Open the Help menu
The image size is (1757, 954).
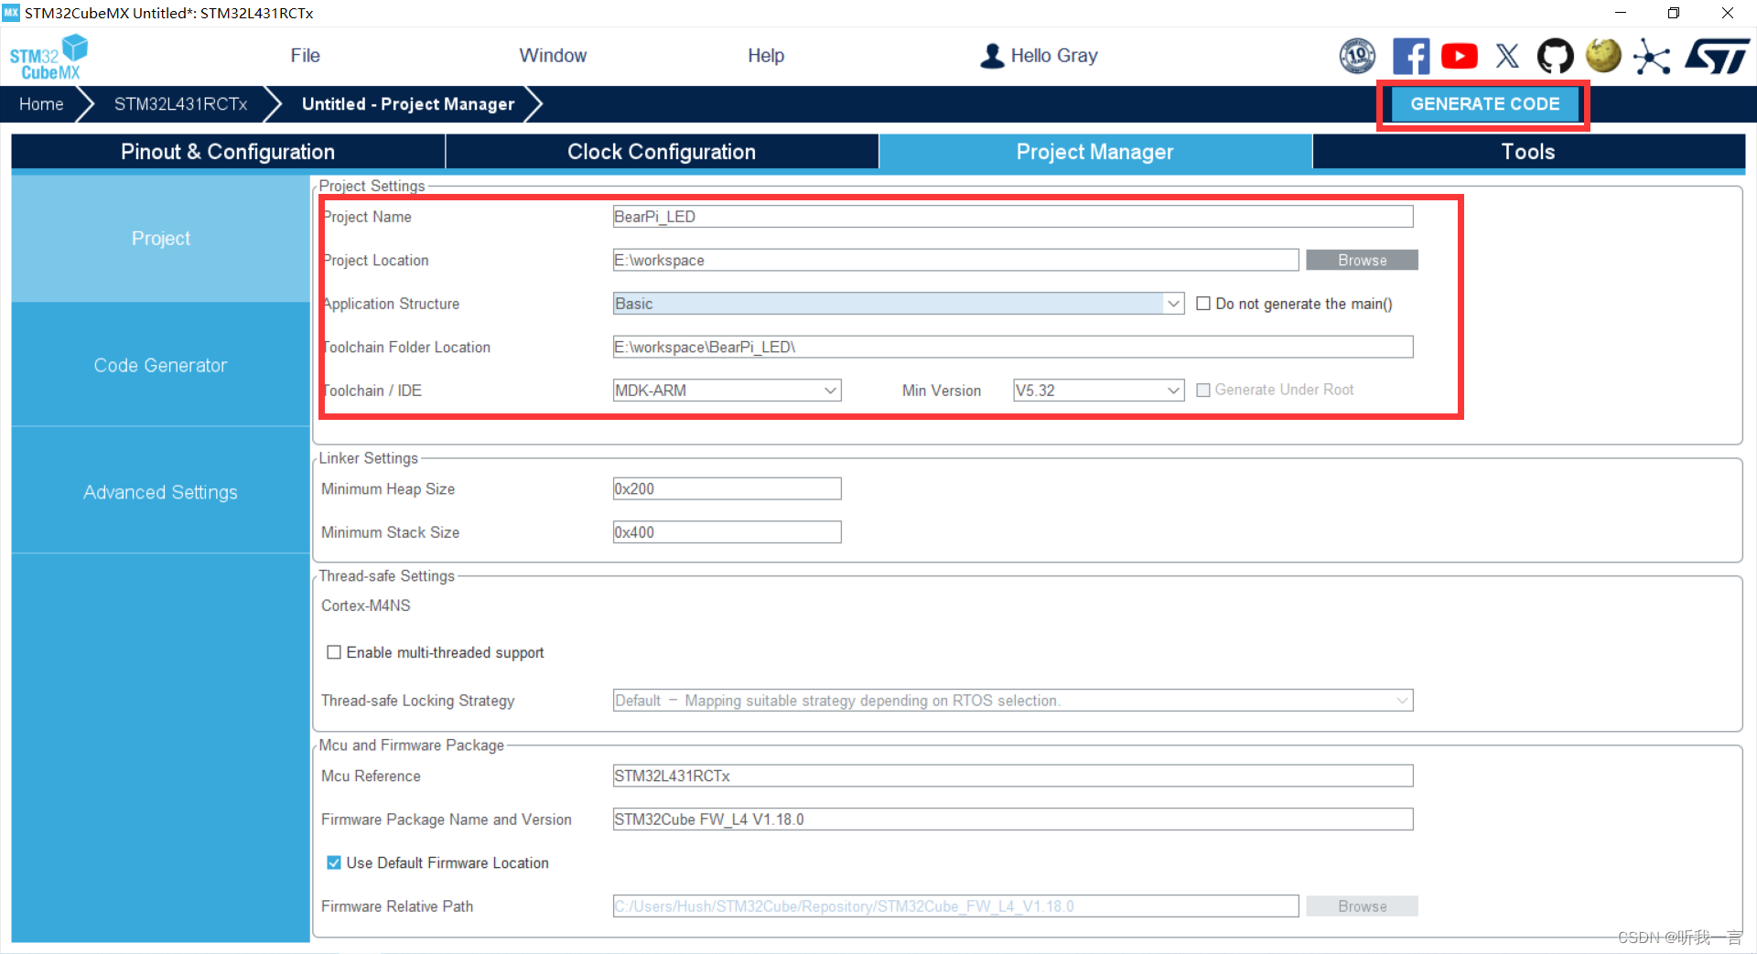click(x=766, y=56)
